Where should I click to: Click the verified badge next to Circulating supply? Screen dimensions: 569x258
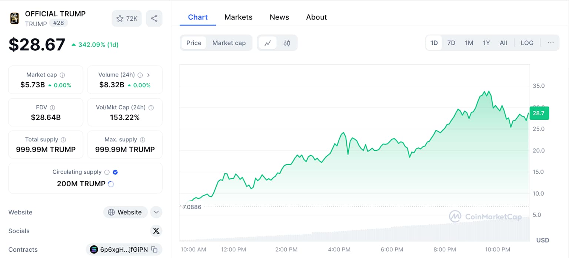point(115,172)
